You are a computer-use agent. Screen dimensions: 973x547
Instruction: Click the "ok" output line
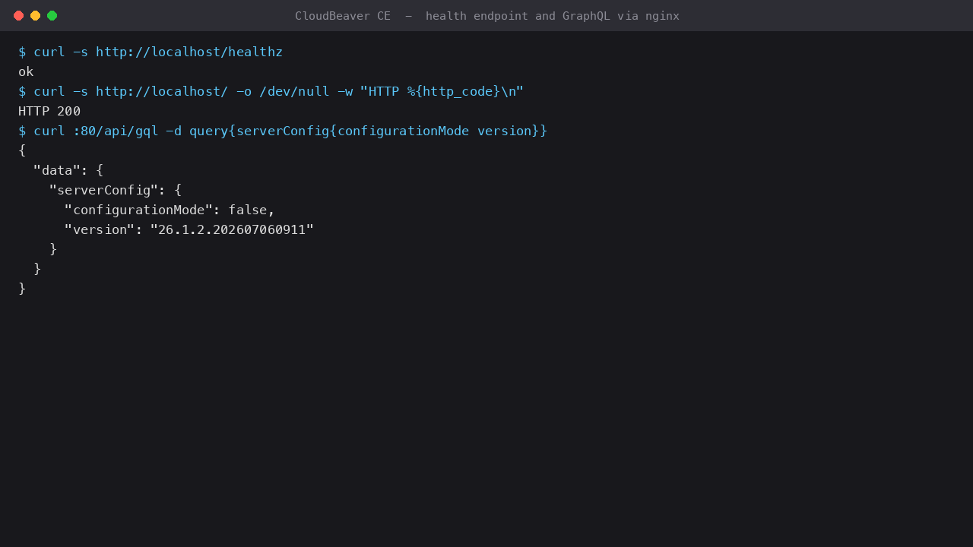tap(26, 71)
